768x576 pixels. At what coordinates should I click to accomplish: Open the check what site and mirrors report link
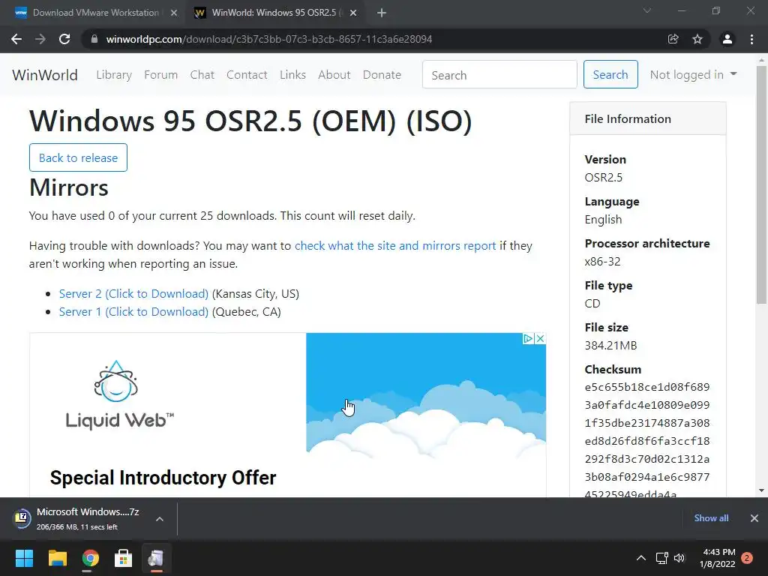[395, 246]
